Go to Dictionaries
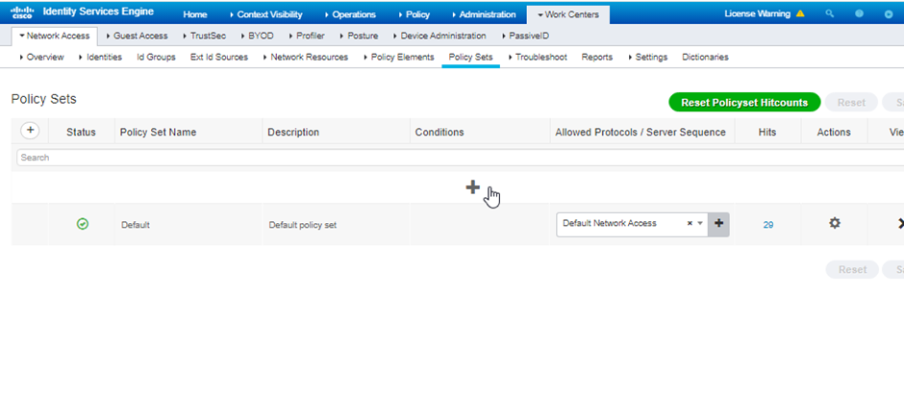904x395 pixels. click(705, 57)
